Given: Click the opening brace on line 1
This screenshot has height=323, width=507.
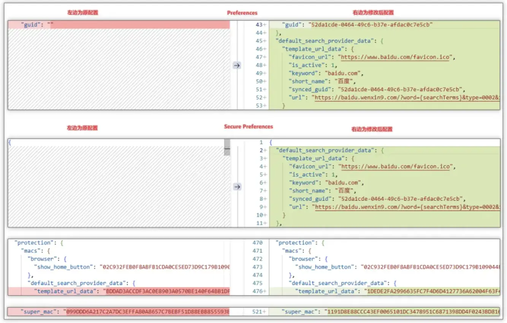Looking at the screenshot, I should pos(271,142).
